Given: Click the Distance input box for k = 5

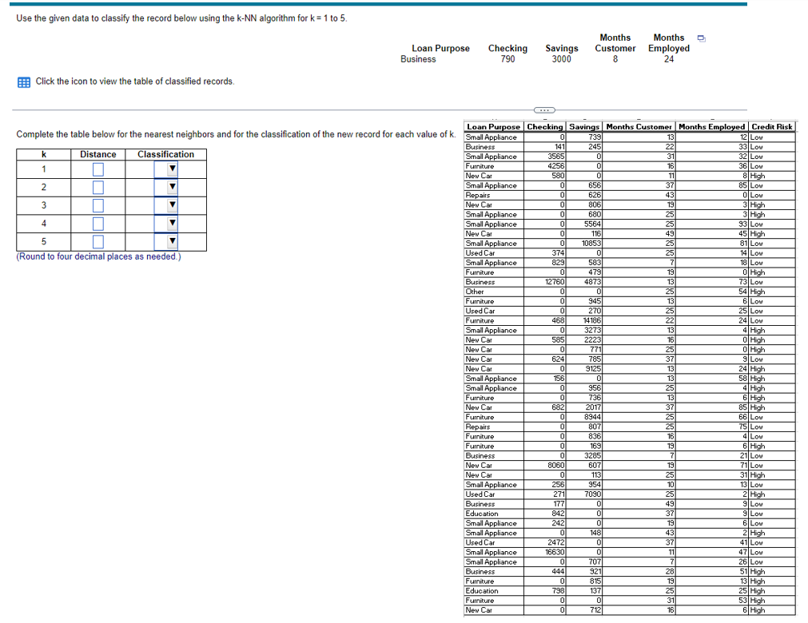Looking at the screenshot, I should tap(98, 241).
